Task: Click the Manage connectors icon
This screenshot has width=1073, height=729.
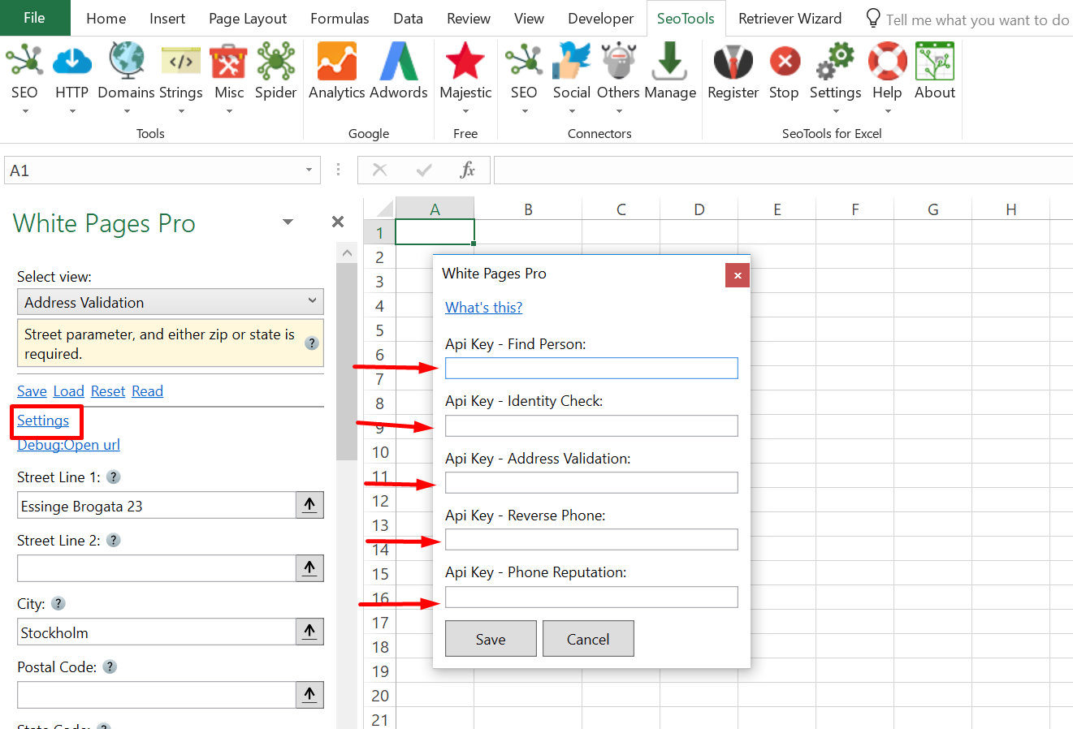Action: click(x=670, y=62)
